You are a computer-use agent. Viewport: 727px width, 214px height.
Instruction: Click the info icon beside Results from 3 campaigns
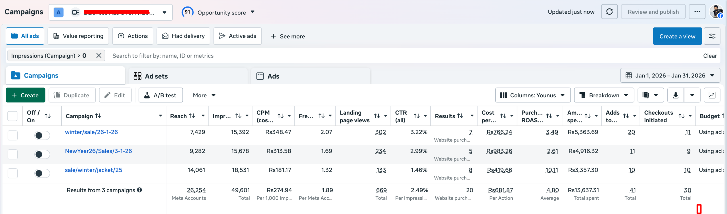(139, 190)
